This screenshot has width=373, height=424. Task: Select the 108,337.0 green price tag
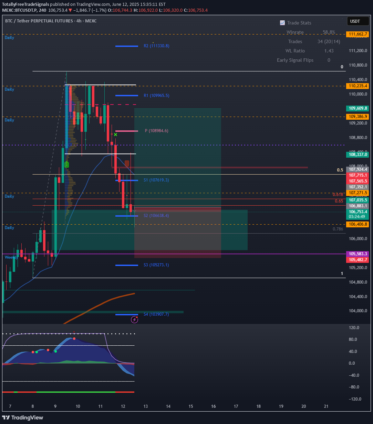coord(358,155)
